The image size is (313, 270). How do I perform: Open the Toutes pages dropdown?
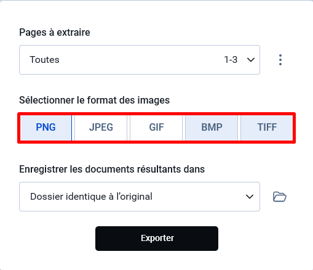tap(140, 60)
